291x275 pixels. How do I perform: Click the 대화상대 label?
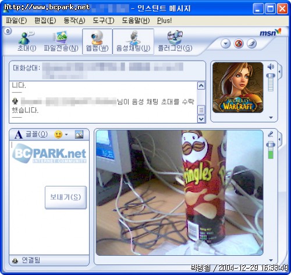pos(27,68)
